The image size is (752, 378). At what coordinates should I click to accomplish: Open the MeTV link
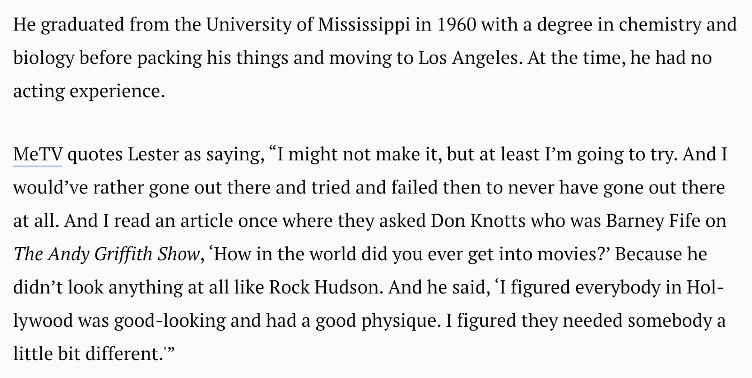(38, 154)
